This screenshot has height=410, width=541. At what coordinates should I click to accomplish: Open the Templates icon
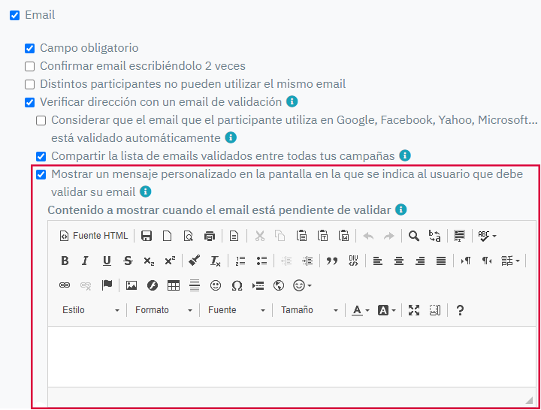tap(234, 236)
